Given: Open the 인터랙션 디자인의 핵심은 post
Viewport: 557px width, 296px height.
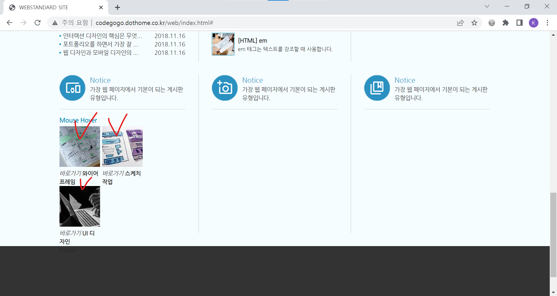Looking at the screenshot, I should pos(102,36).
